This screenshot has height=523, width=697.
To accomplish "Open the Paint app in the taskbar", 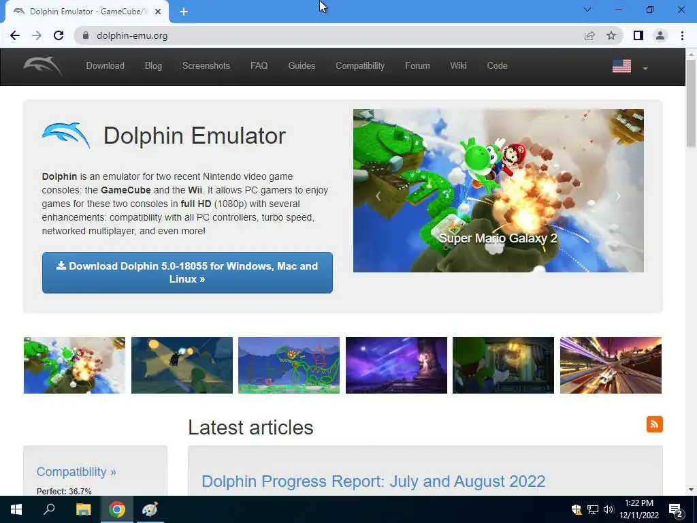I will tap(150, 509).
